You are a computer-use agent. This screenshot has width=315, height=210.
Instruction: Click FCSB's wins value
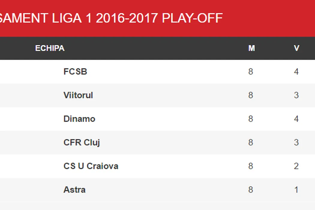pyautogui.click(x=296, y=72)
